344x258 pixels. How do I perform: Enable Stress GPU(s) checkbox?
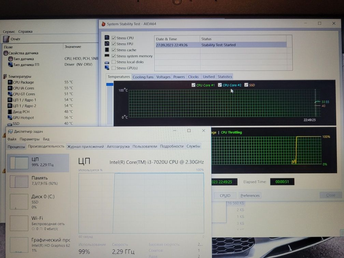(x=114, y=68)
